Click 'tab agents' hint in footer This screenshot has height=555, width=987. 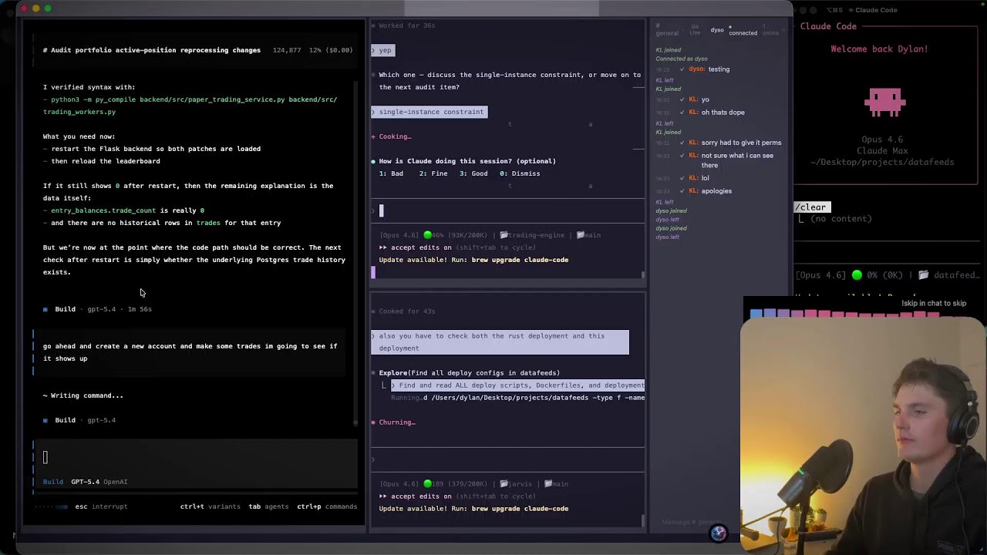(268, 506)
